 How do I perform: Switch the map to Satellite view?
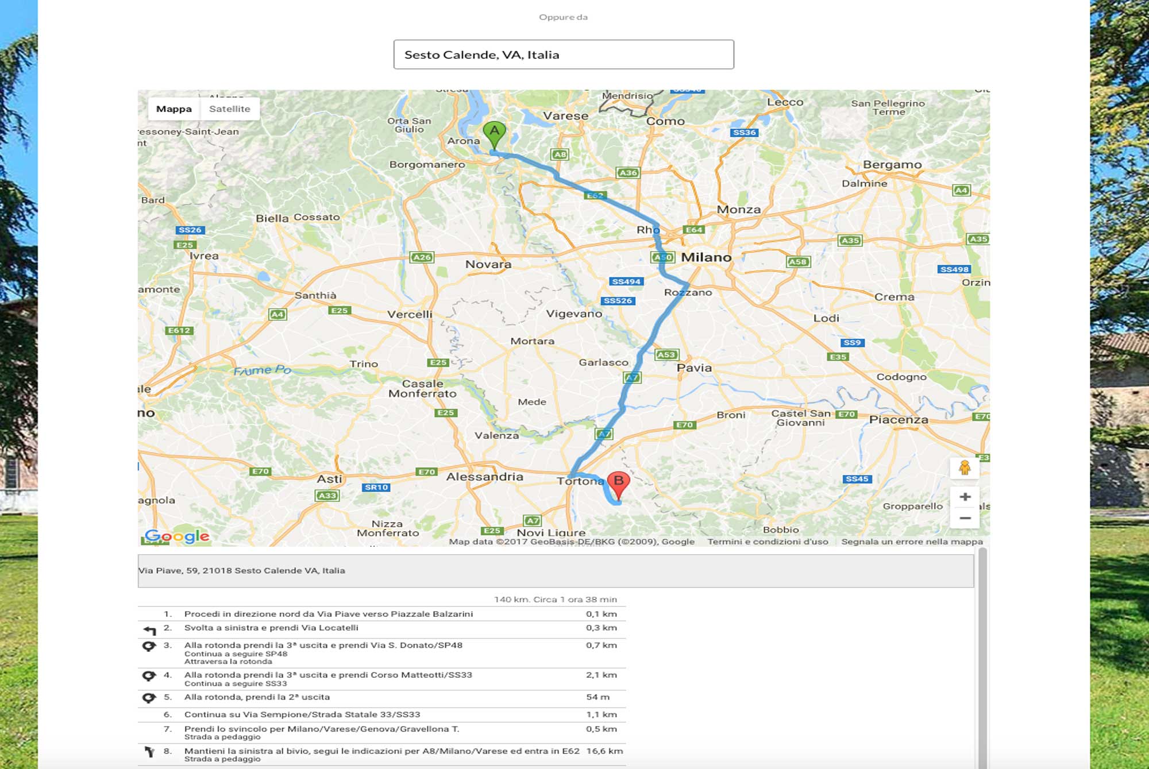(x=229, y=109)
